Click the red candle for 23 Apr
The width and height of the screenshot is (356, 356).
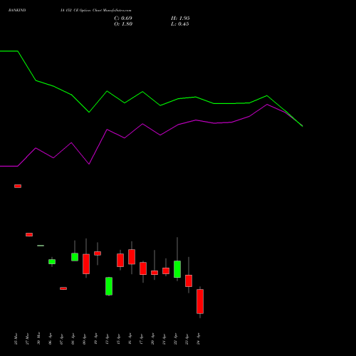(x=189, y=281)
